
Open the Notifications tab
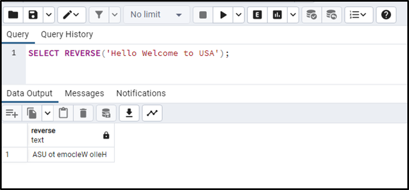tap(141, 93)
